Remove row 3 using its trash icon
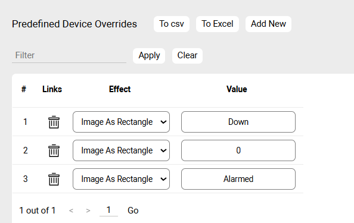The image size is (354, 223). pos(54,179)
